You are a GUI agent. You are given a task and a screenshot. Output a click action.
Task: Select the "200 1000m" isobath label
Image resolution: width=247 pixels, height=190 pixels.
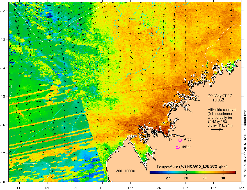click(125, 171)
